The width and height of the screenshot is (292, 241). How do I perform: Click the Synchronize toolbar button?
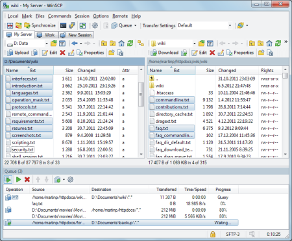(x=40, y=25)
